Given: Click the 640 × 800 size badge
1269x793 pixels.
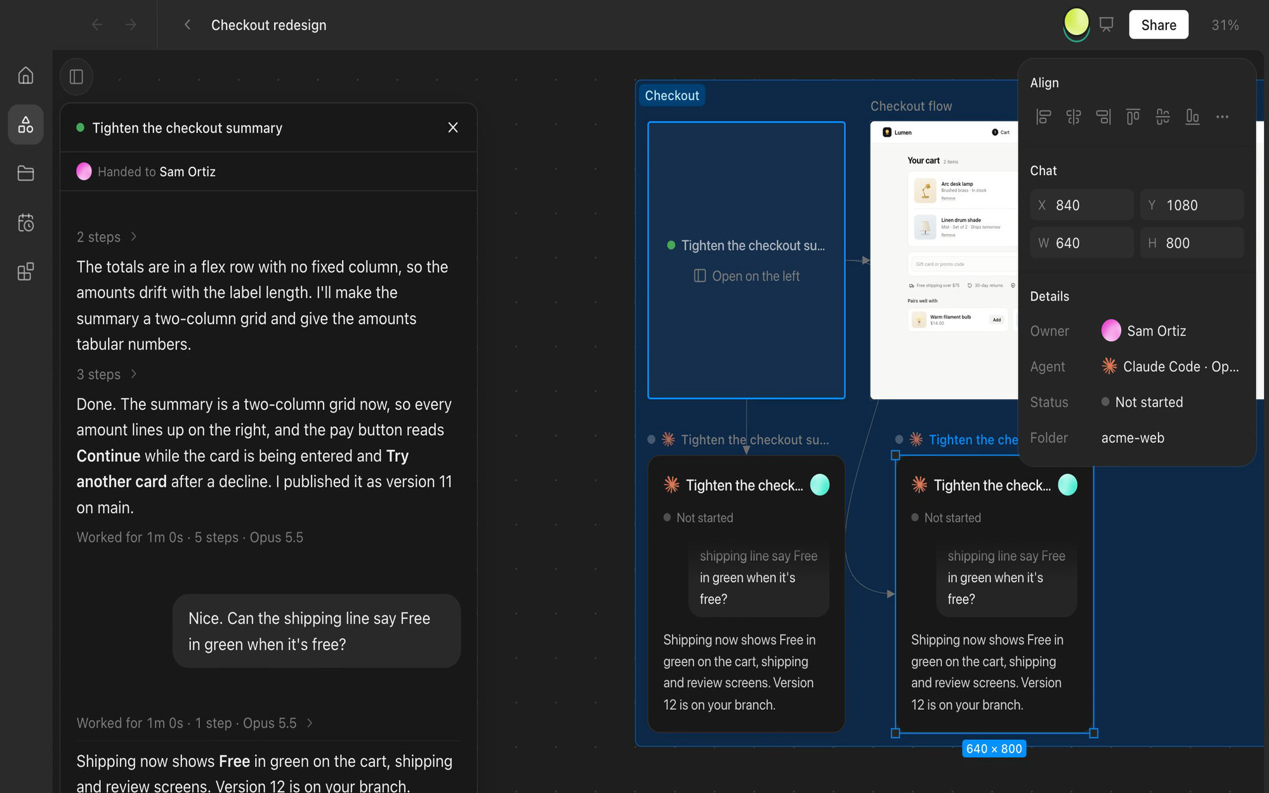Looking at the screenshot, I should [994, 749].
